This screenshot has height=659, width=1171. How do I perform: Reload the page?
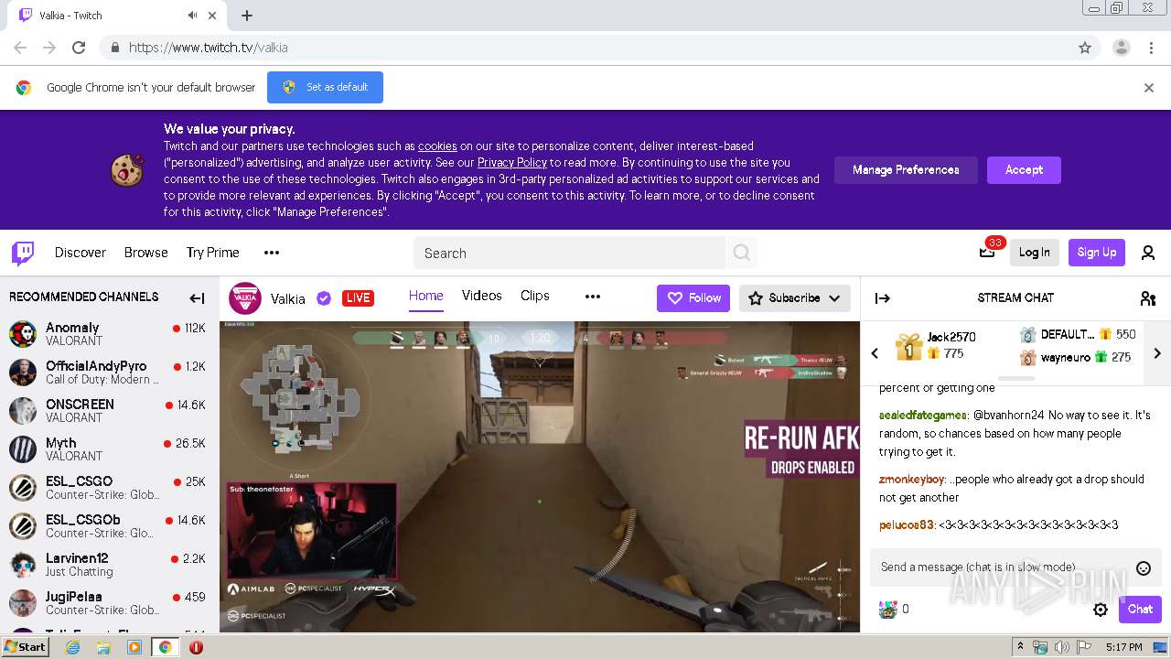(x=79, y=48)
